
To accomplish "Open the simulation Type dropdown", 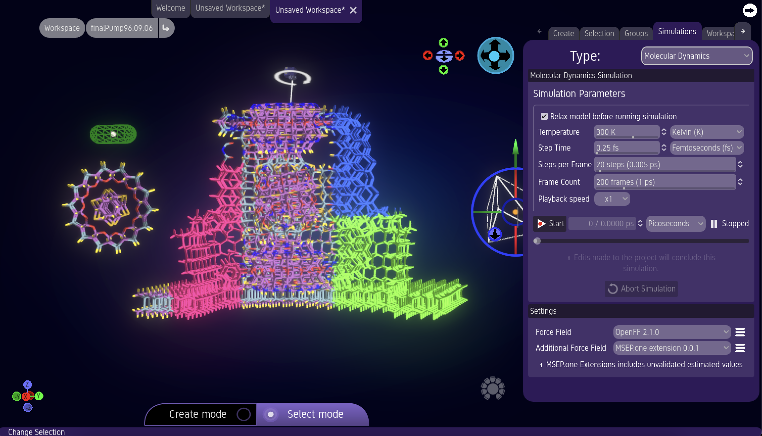I will pyautogui.click(x=696, y=56).
